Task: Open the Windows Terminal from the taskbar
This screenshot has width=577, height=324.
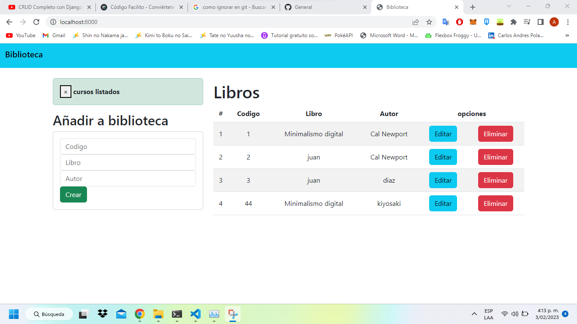Action: tap(177, 314)
